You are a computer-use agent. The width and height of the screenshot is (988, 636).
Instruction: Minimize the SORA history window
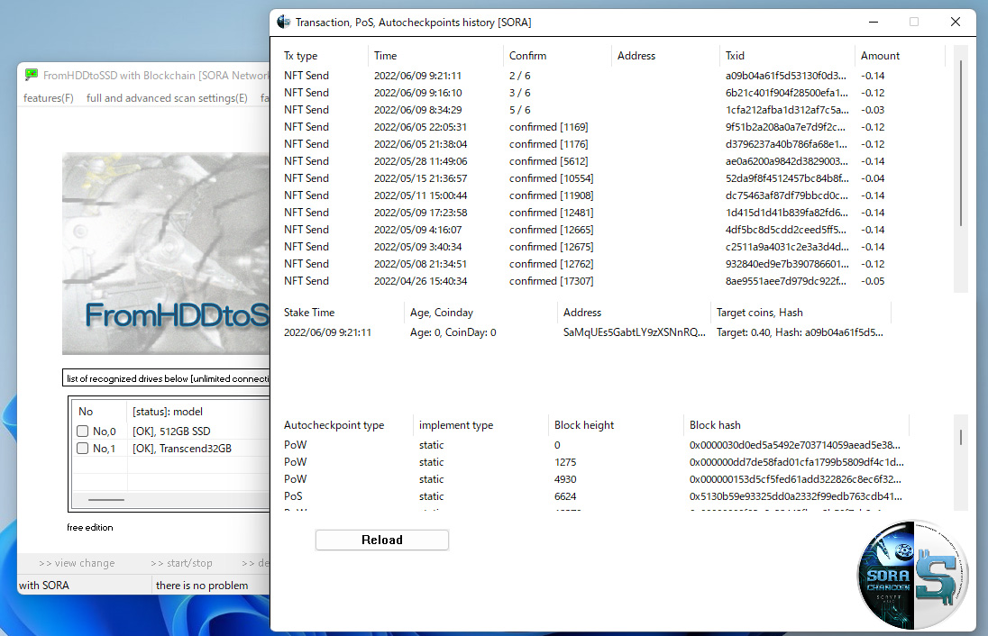click(874, 22)
